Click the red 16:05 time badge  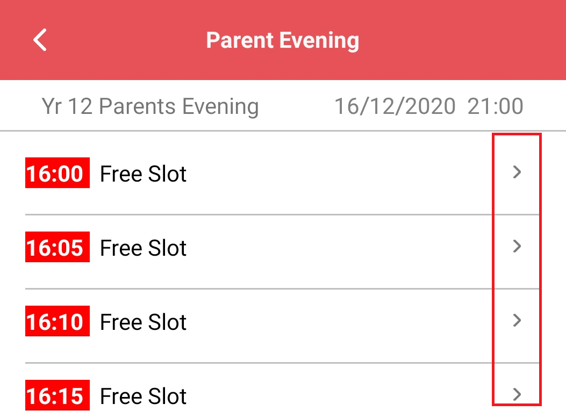(57, 248)
